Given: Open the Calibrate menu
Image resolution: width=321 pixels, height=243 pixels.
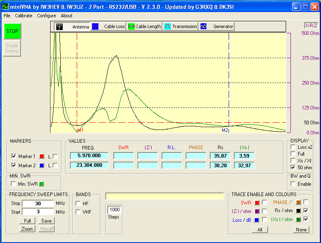Looking at the screenshot, I should (x=24, y=16).
